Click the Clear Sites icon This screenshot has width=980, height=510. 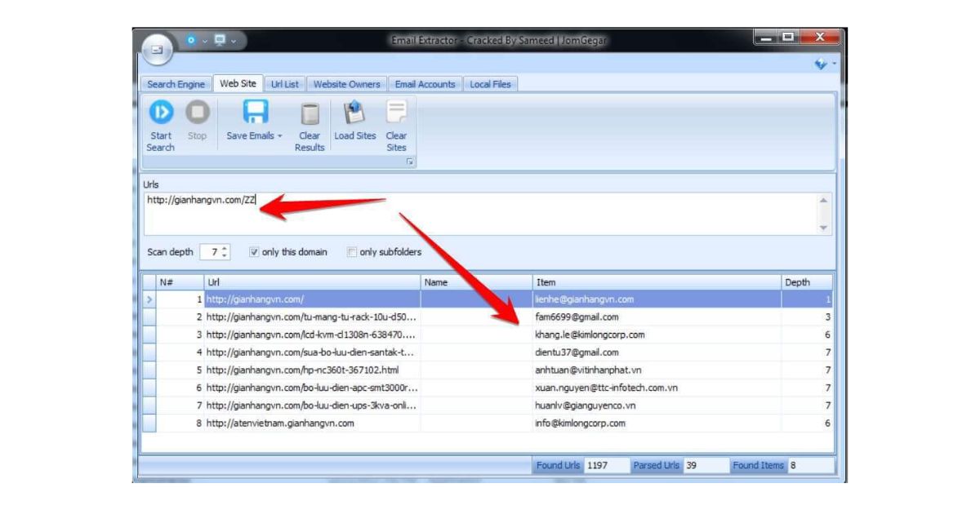pos(396,111)
